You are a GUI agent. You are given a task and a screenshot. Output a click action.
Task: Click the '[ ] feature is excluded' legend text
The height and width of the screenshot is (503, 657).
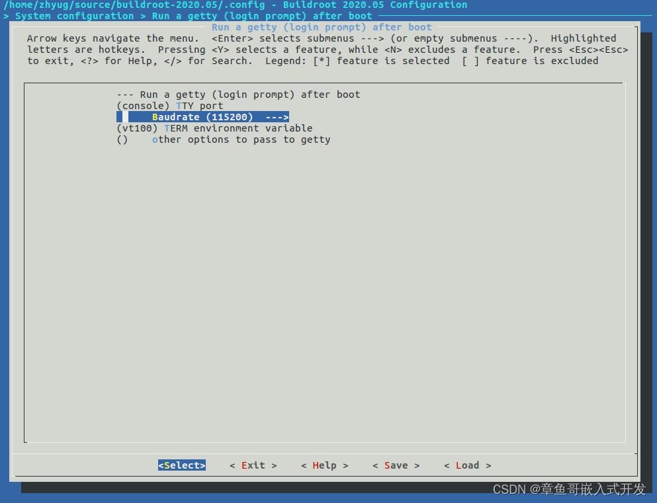pyautogui.click(x=530, y=61)
